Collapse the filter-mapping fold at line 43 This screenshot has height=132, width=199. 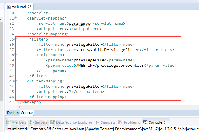[x=16, y=81]
